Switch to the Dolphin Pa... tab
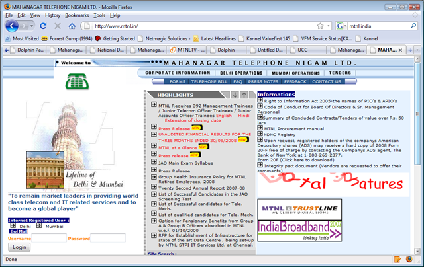This screenshot has width=424, height=267. point(28,50)
